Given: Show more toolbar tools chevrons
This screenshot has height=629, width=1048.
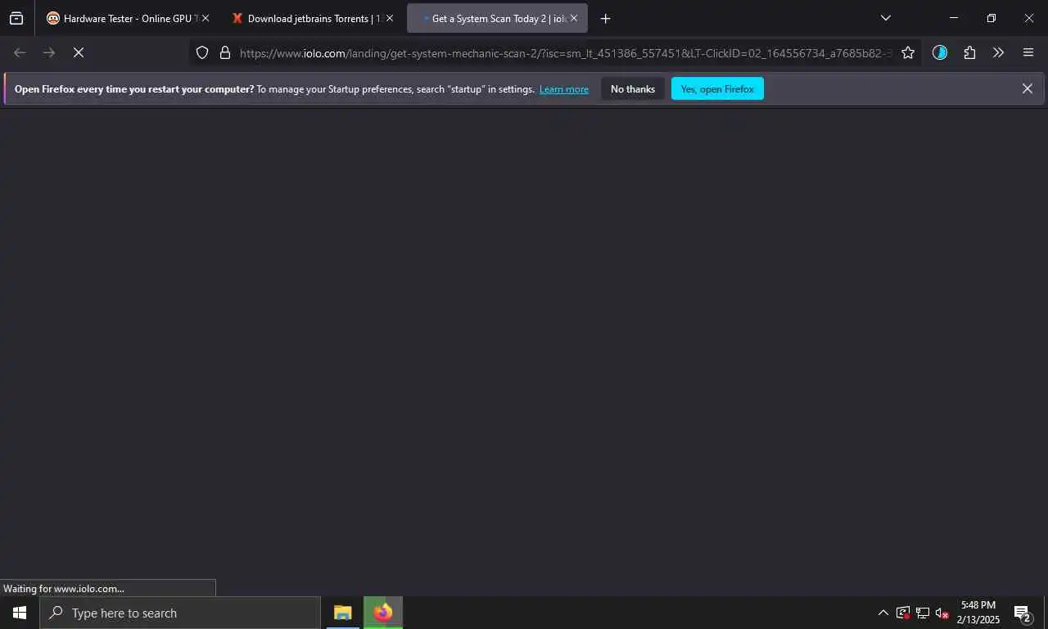Looking at the screenshot, I should pos(998,52).
